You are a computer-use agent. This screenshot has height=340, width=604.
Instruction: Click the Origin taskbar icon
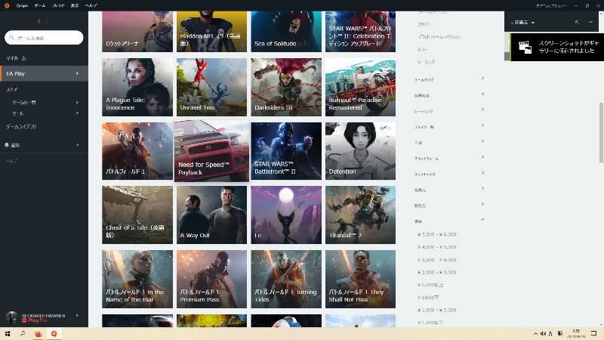[54, 333]
